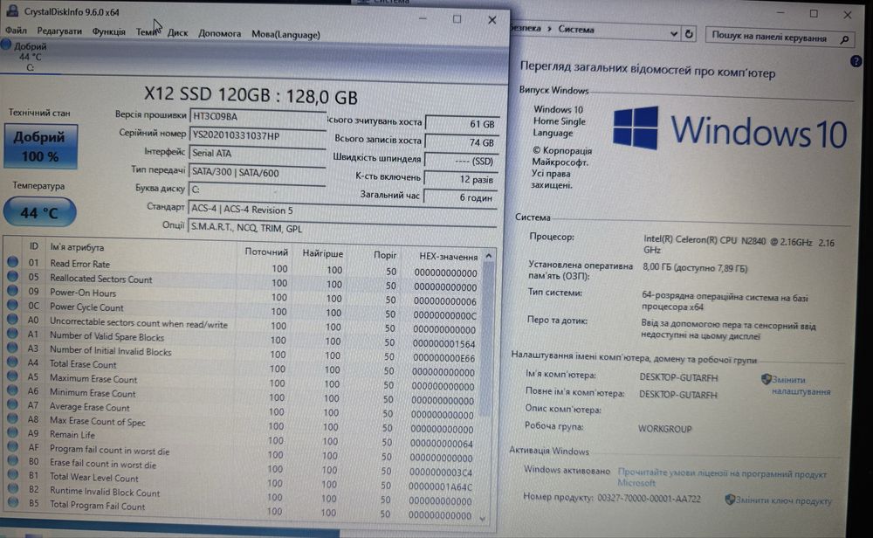Click the serial number field YS202010331037HP
873x538 pixels.
click(x=258, y=135)
